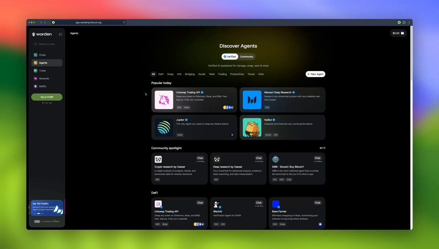Open browser three-dot menu
Viewport: 439px width, 249px height.
point(409,22)
